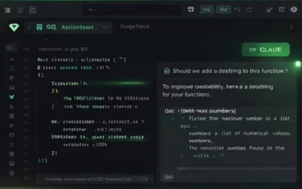Focus the top center search field
The height and width of the screenshot is (189, 302).
(131, 10)
